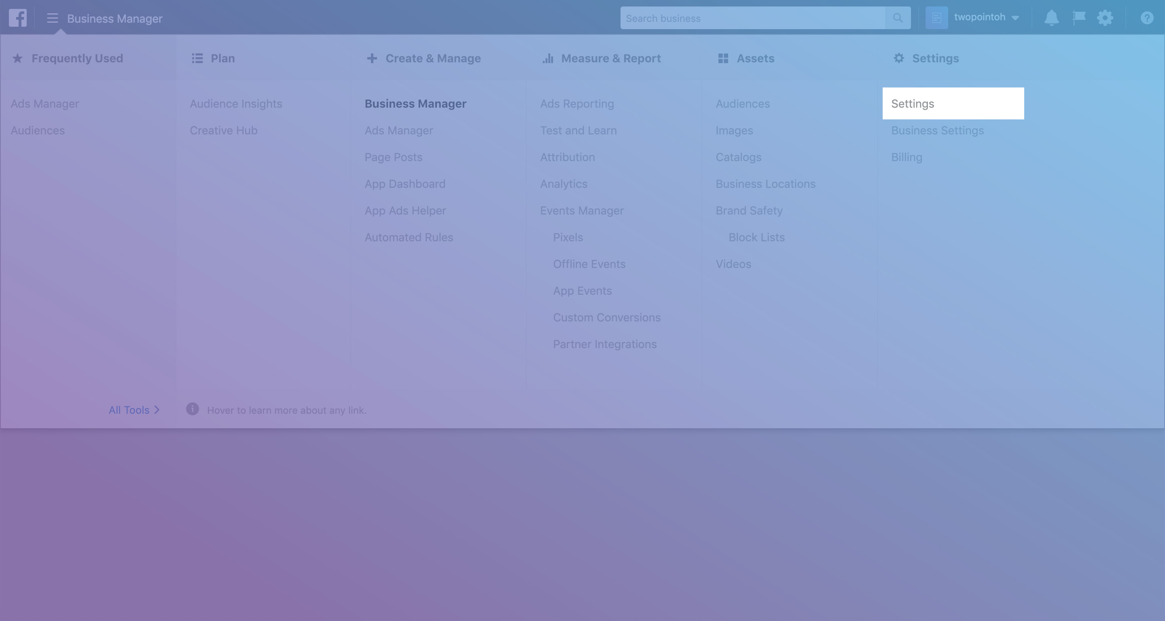Click the twopointoh business avatar icon
1165x621 pixels.
click(936, 18)
